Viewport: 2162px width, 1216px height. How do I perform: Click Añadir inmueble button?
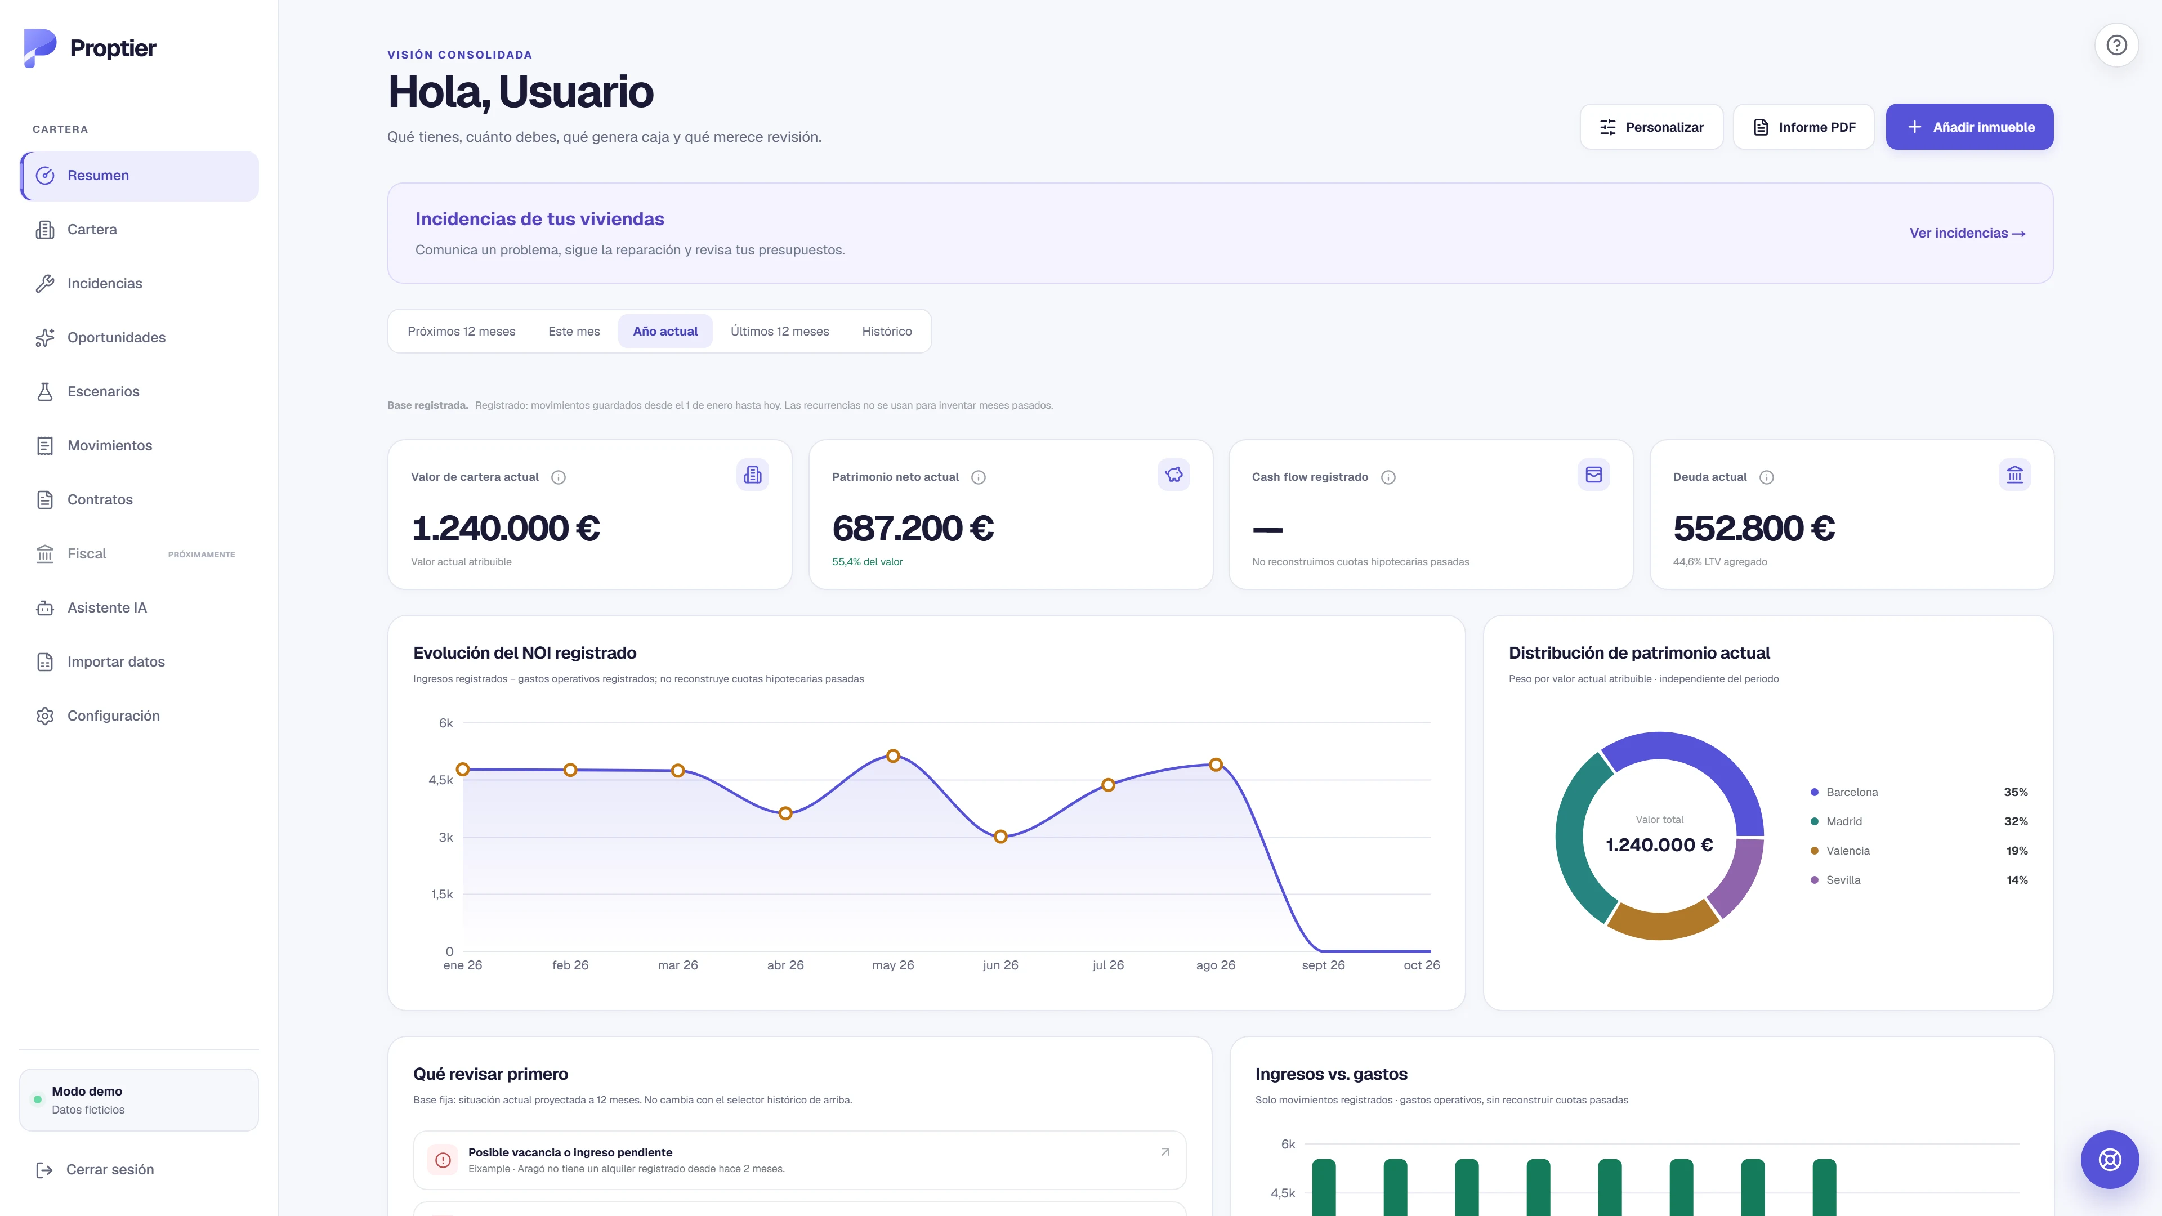pyautogui.click(x=1970, y=127)
